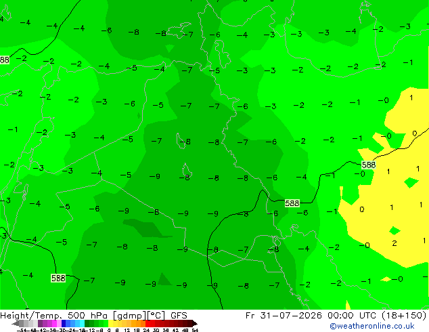Select the cyan legend swatch
The width and height of the screenshot is (429, 332).
coord(82,323)
